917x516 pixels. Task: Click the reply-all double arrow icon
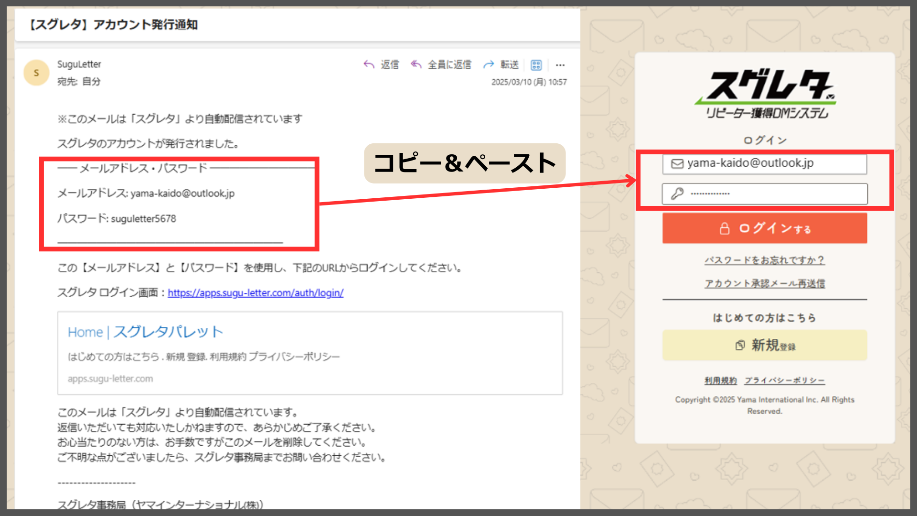[416, 64]
